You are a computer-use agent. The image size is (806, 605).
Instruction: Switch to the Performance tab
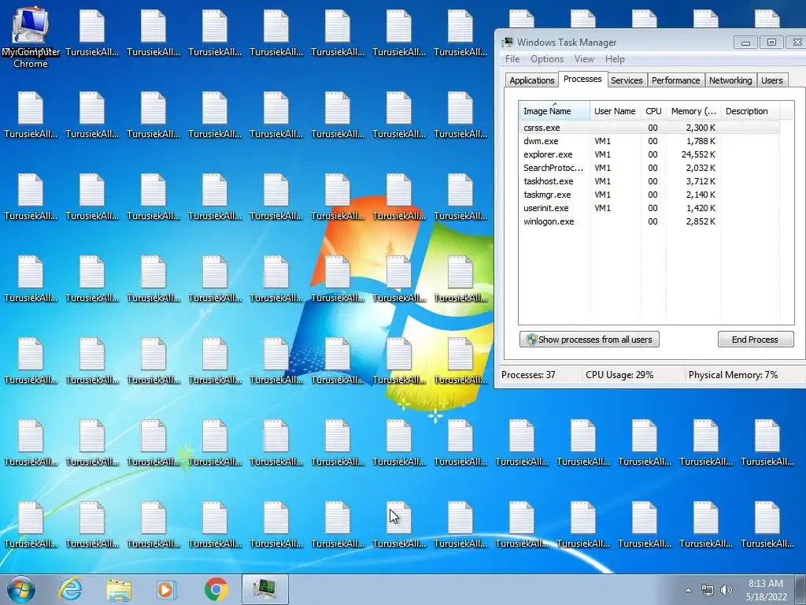click(x=675, y=80)
